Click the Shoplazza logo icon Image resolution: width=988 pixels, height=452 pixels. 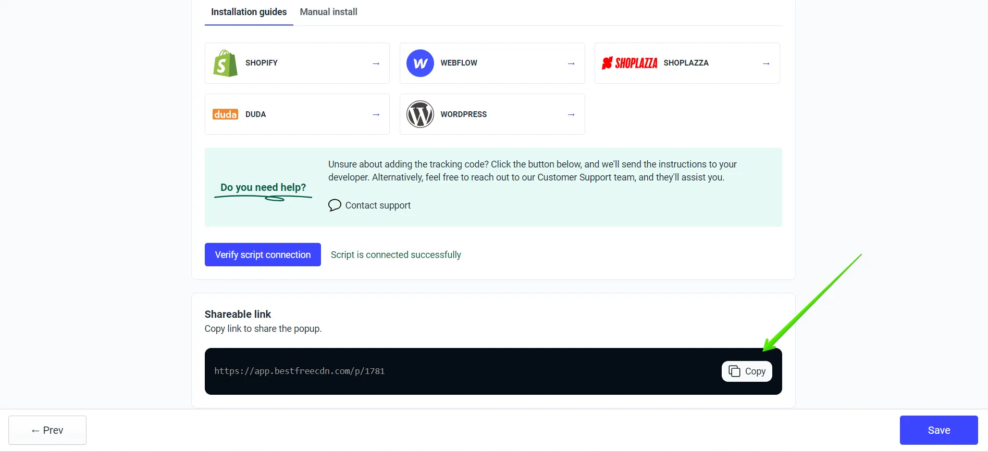pyautogui.click(x=629, y=63)
